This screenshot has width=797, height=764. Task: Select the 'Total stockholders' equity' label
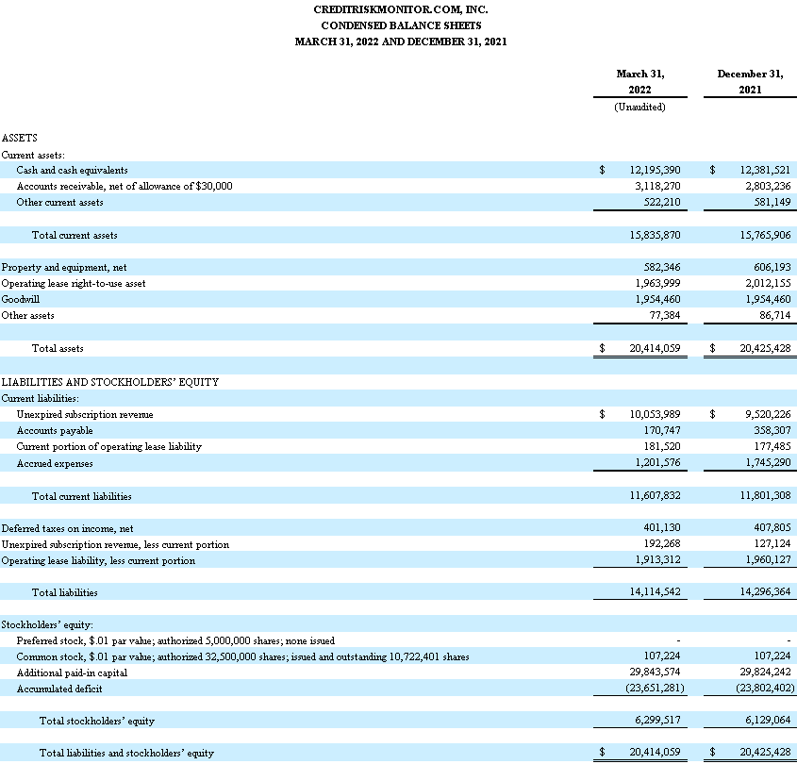[96, 722]
